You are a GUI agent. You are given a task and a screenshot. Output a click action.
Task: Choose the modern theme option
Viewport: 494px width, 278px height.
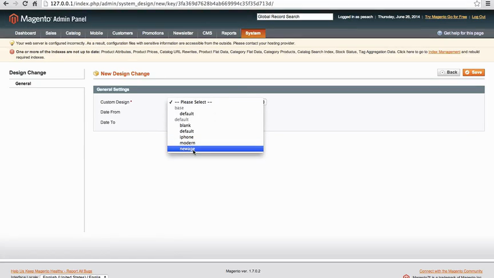[x=187, y=142]
